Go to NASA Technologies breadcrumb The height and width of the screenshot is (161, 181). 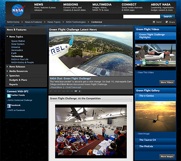coord(76,22)
